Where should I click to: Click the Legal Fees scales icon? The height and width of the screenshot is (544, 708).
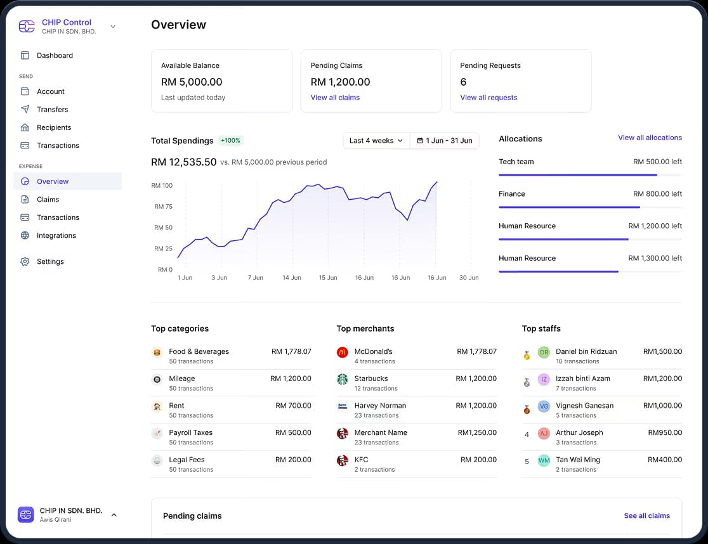point(157,460)
